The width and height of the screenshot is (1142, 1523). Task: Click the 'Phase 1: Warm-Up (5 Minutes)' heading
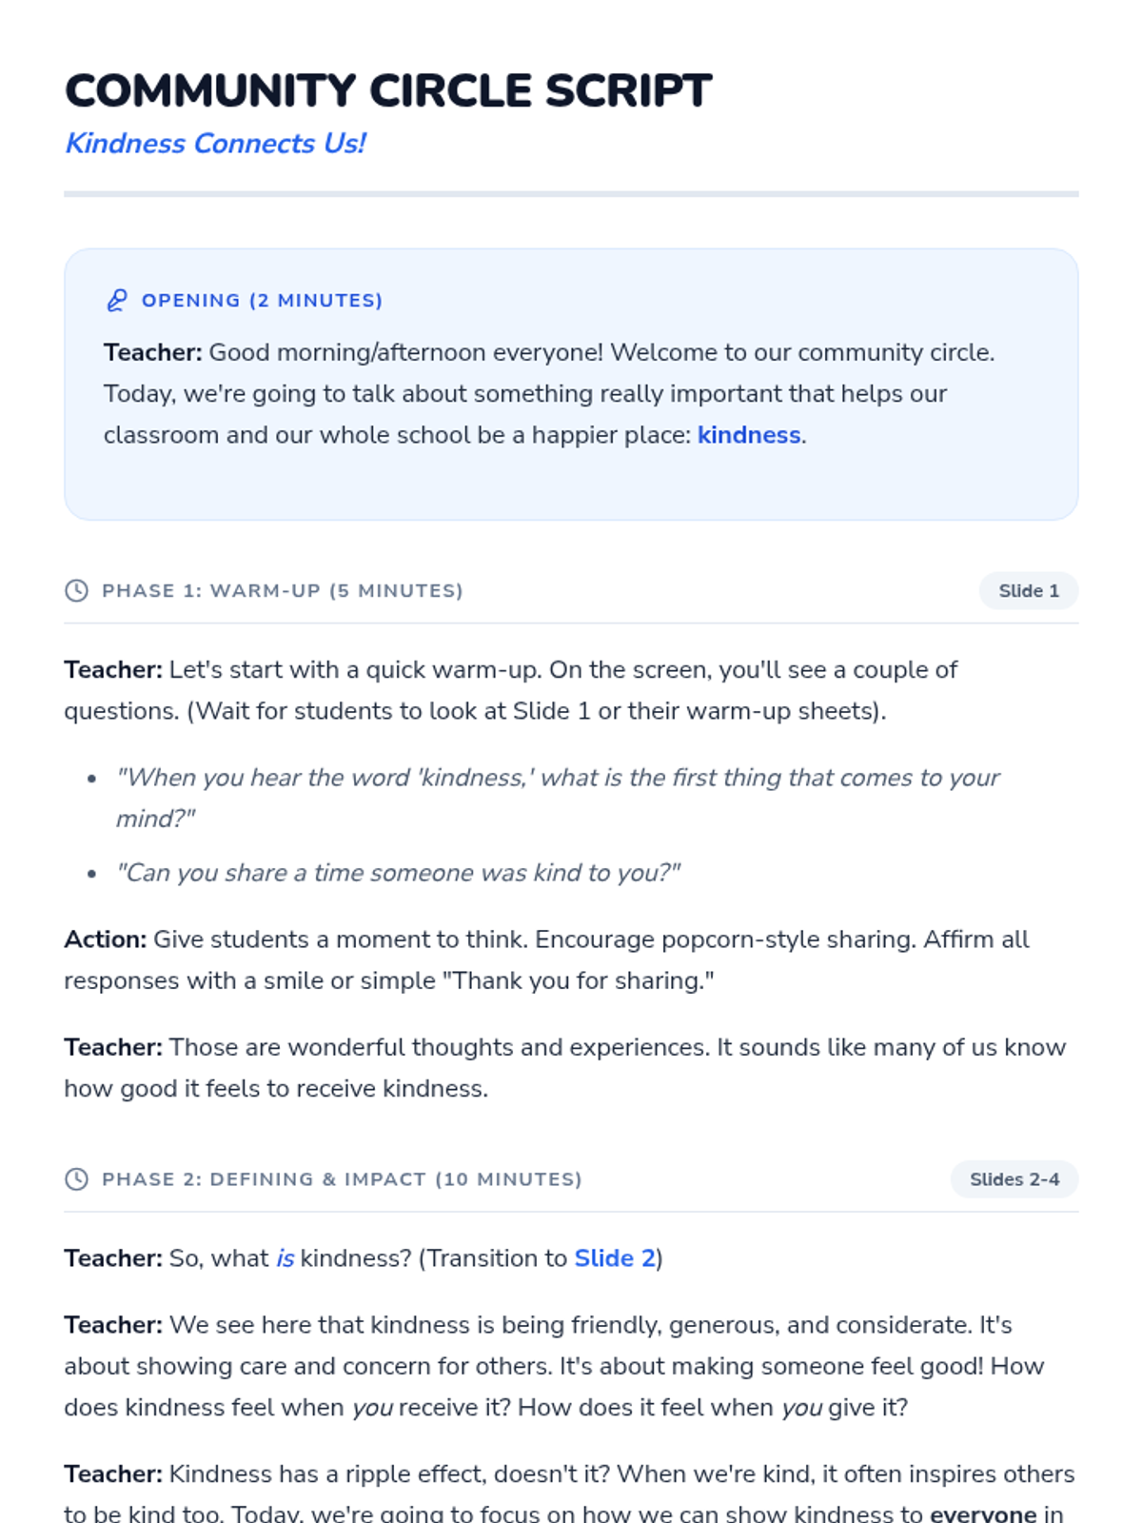pyautogui.click(x=282, y=591)
